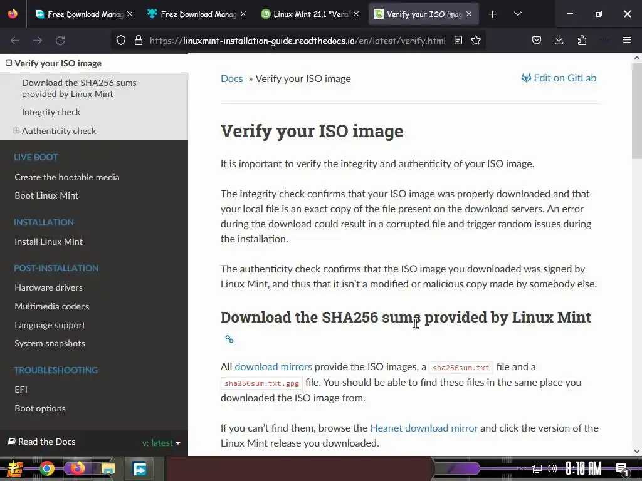Open the Install Linux Mint page
This screenshot has height=481, width=642.
tap(48, 242)
